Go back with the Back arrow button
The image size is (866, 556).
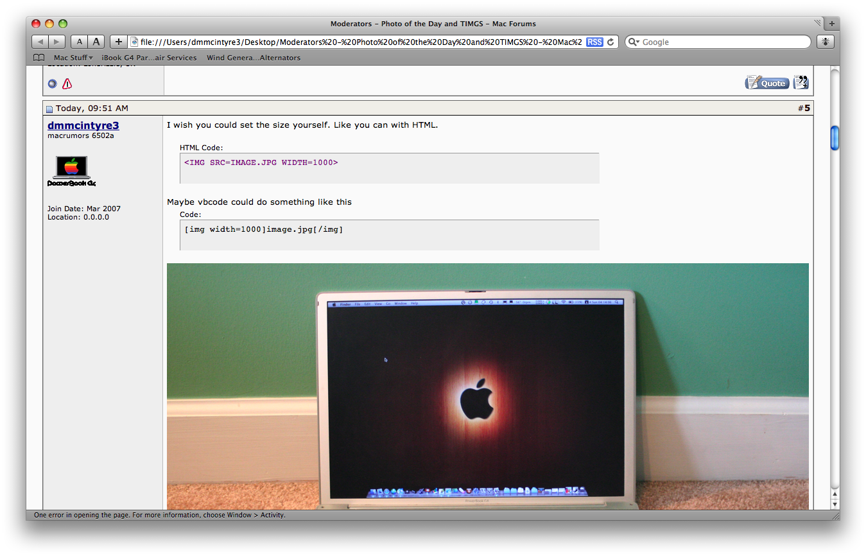(40, 42)
